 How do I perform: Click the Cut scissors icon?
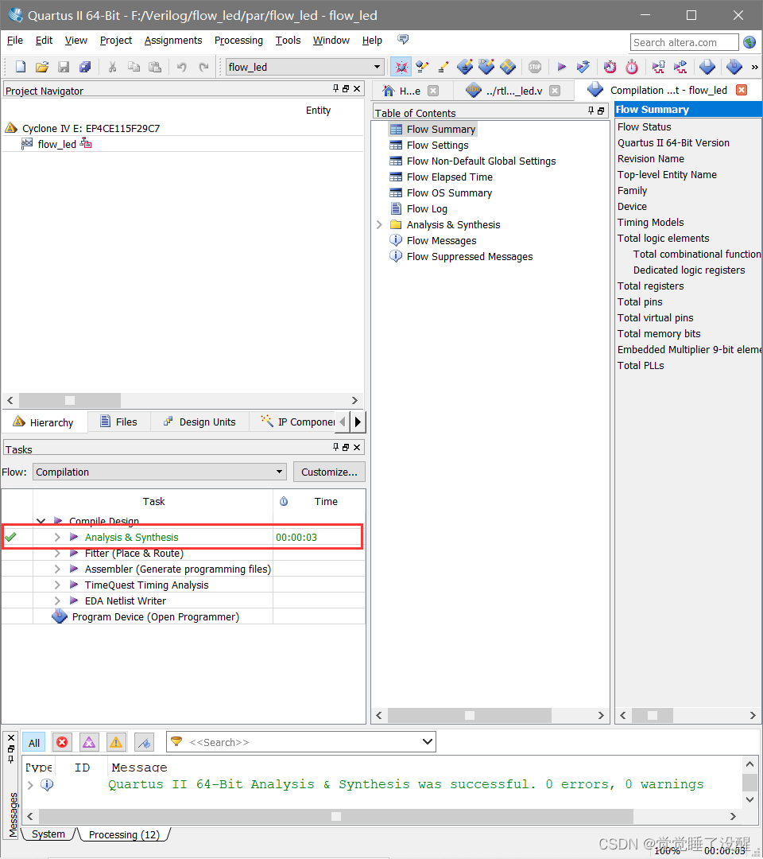(112, 67)
